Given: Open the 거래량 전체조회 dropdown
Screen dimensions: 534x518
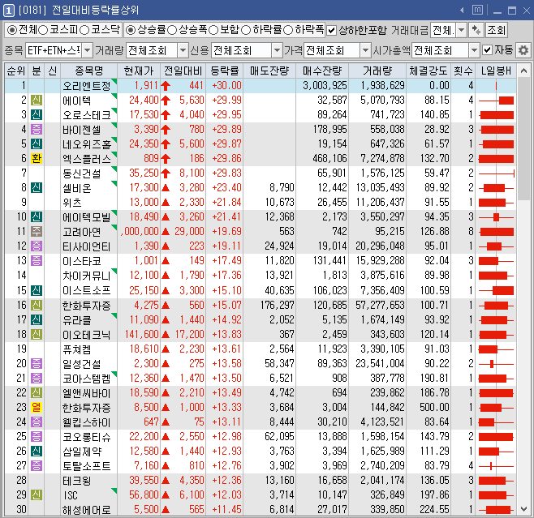Looking at the screenshot, I should coord(183,50).
